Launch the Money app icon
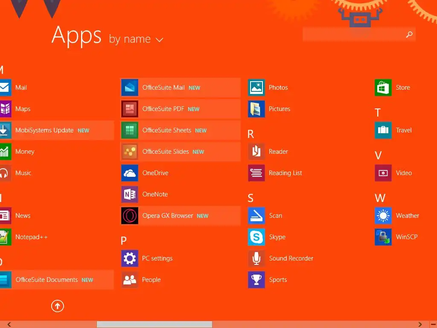The height and width of the screenshot is (328, 437). tap(6, 152)
